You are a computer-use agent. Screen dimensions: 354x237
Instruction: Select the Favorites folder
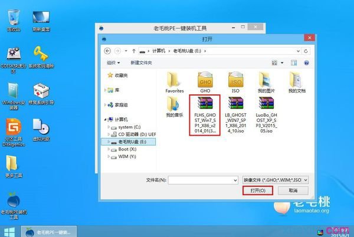point(175,82)
